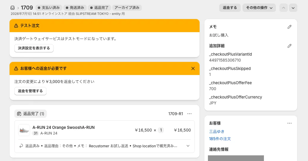Click the orders inbox breadcrumb icon

point(13,8)
